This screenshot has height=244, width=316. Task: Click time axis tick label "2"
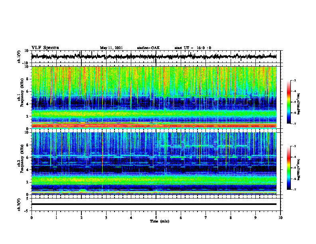tap(81, 218)
